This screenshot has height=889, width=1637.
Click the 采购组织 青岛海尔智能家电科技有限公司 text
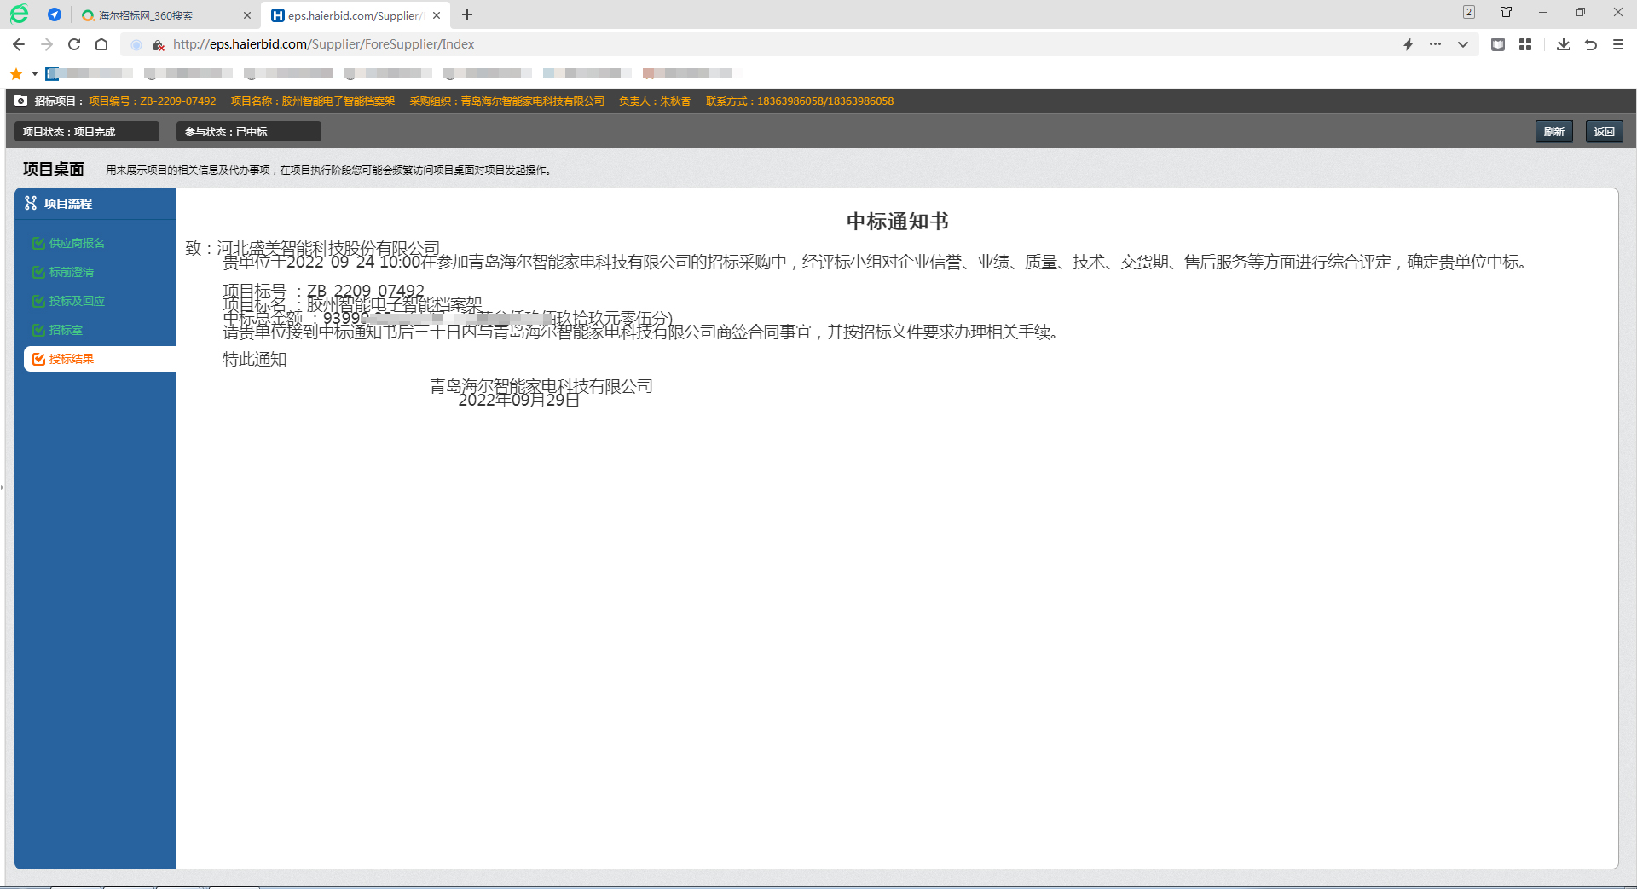coord(507,101)
